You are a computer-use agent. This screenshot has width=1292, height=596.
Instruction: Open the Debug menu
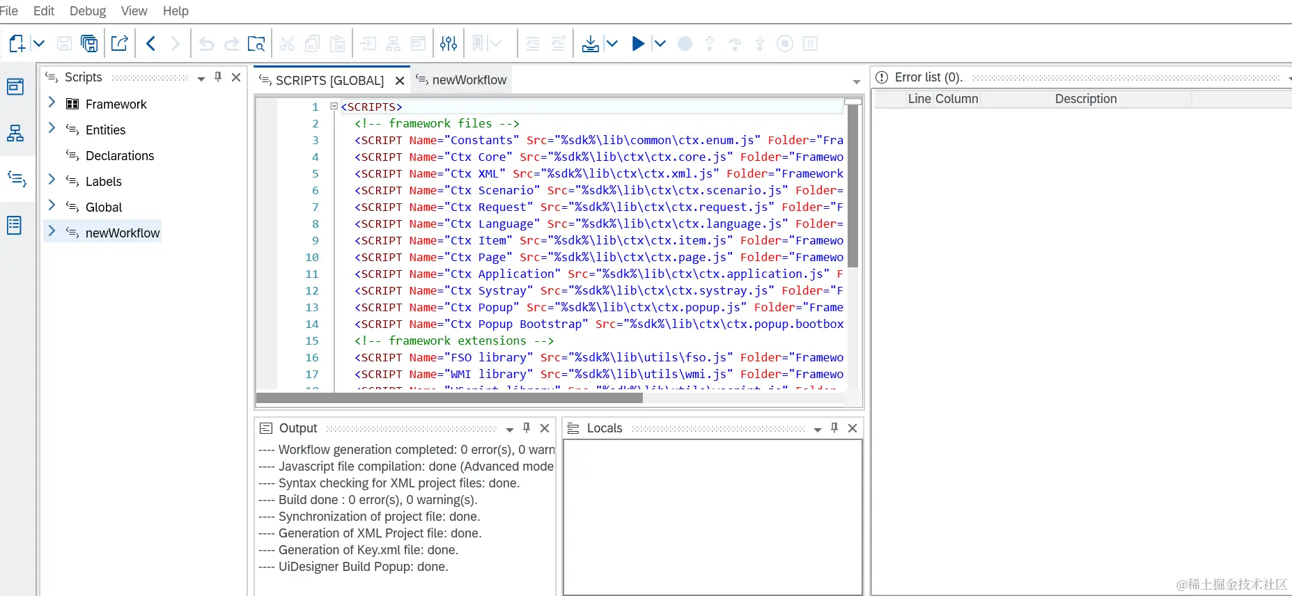[x=88, y=11]
